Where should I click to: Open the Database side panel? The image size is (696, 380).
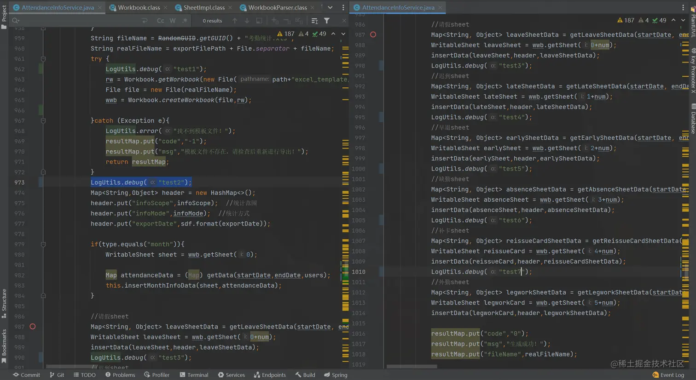(x=693, y=119)
